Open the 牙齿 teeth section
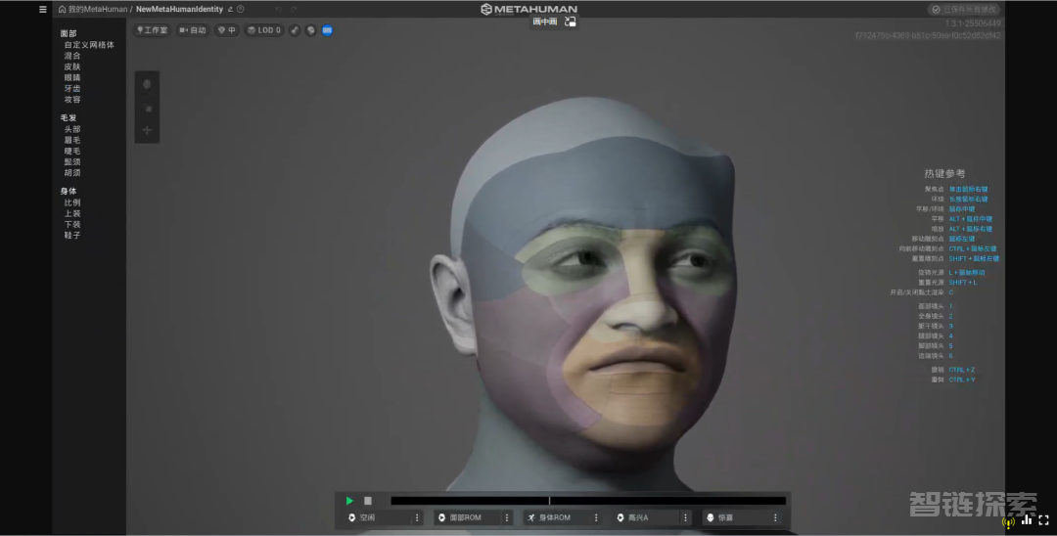Screen dimensions: 1057x536 [72, 88]
